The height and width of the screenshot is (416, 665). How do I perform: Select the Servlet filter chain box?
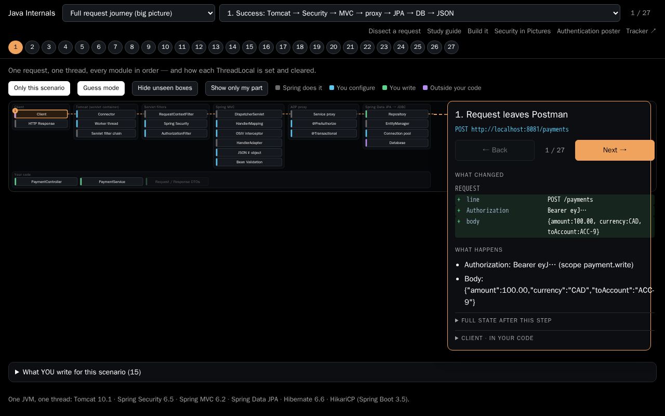tap(106, 133)
